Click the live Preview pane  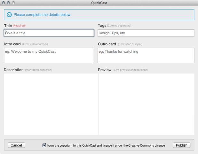pos(146,104)
